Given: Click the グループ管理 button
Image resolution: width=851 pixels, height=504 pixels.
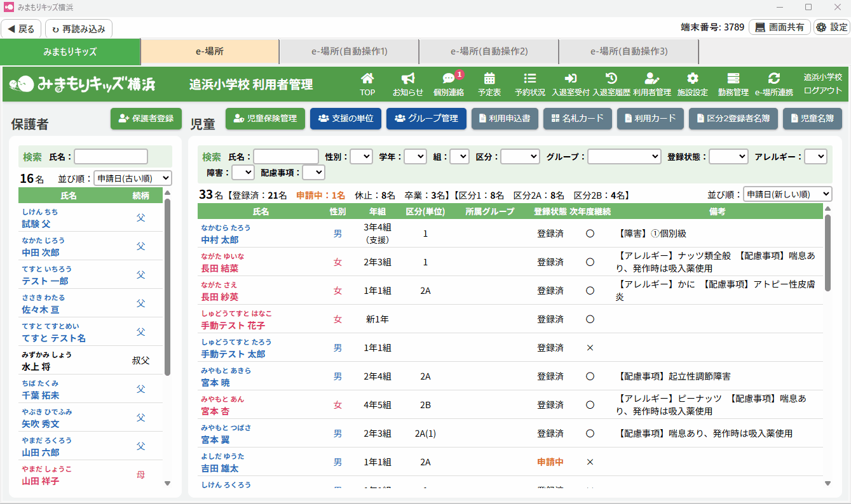Looking at the screenshot, I should click(x=426, y=119).
